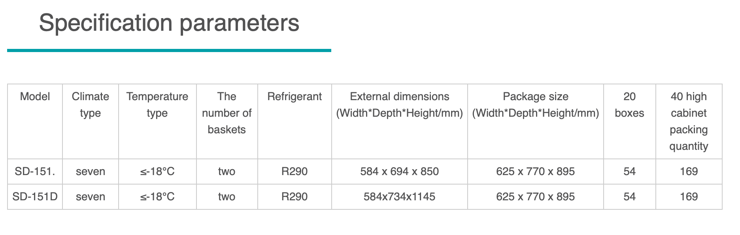The width and height of the screenshot is (740, 235).
Task: Click the teal underline below the heading
Action: (x=169, y=50)
